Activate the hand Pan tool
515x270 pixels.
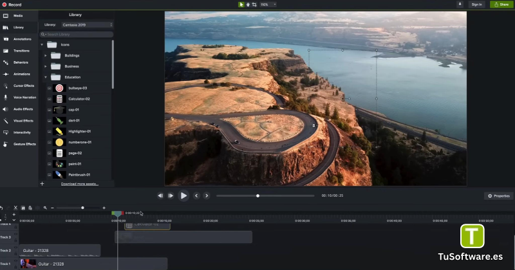(248, 4)
